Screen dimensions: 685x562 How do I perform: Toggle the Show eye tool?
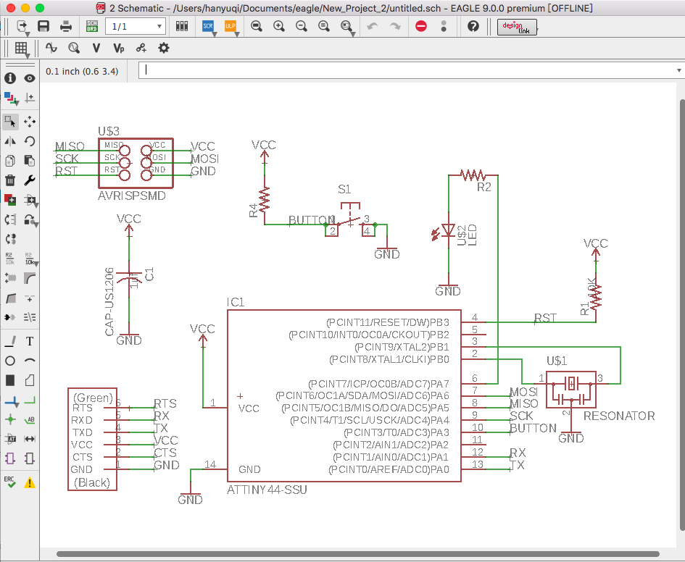click(x=30, y=78)
